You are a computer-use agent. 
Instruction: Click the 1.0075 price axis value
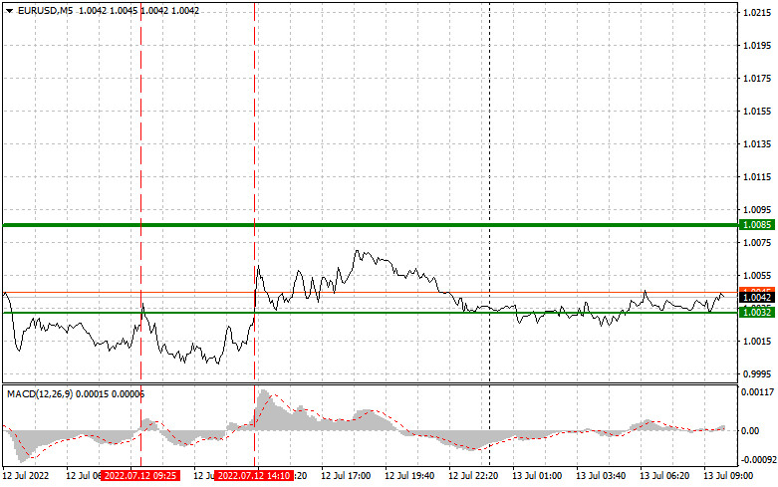pos(757,243)
